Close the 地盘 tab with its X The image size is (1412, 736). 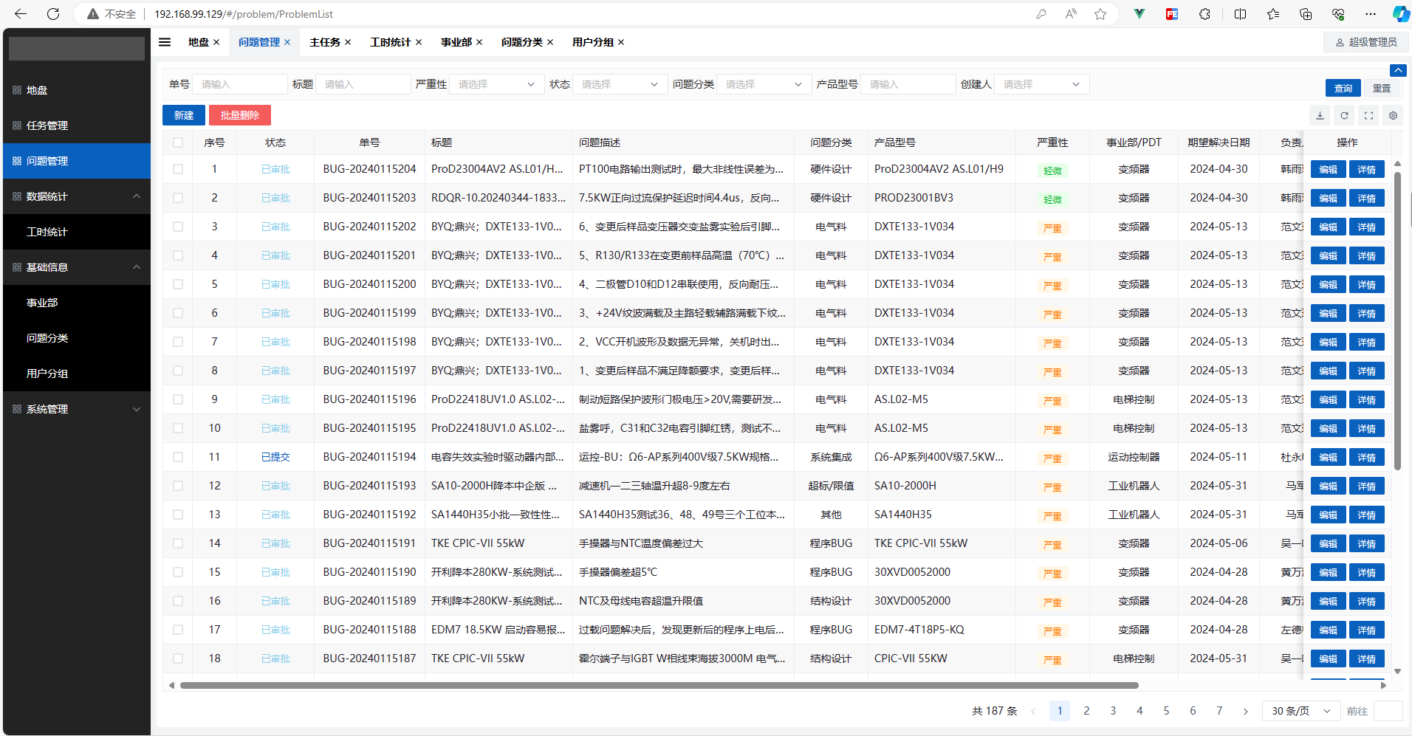click(x=216, y=42)
